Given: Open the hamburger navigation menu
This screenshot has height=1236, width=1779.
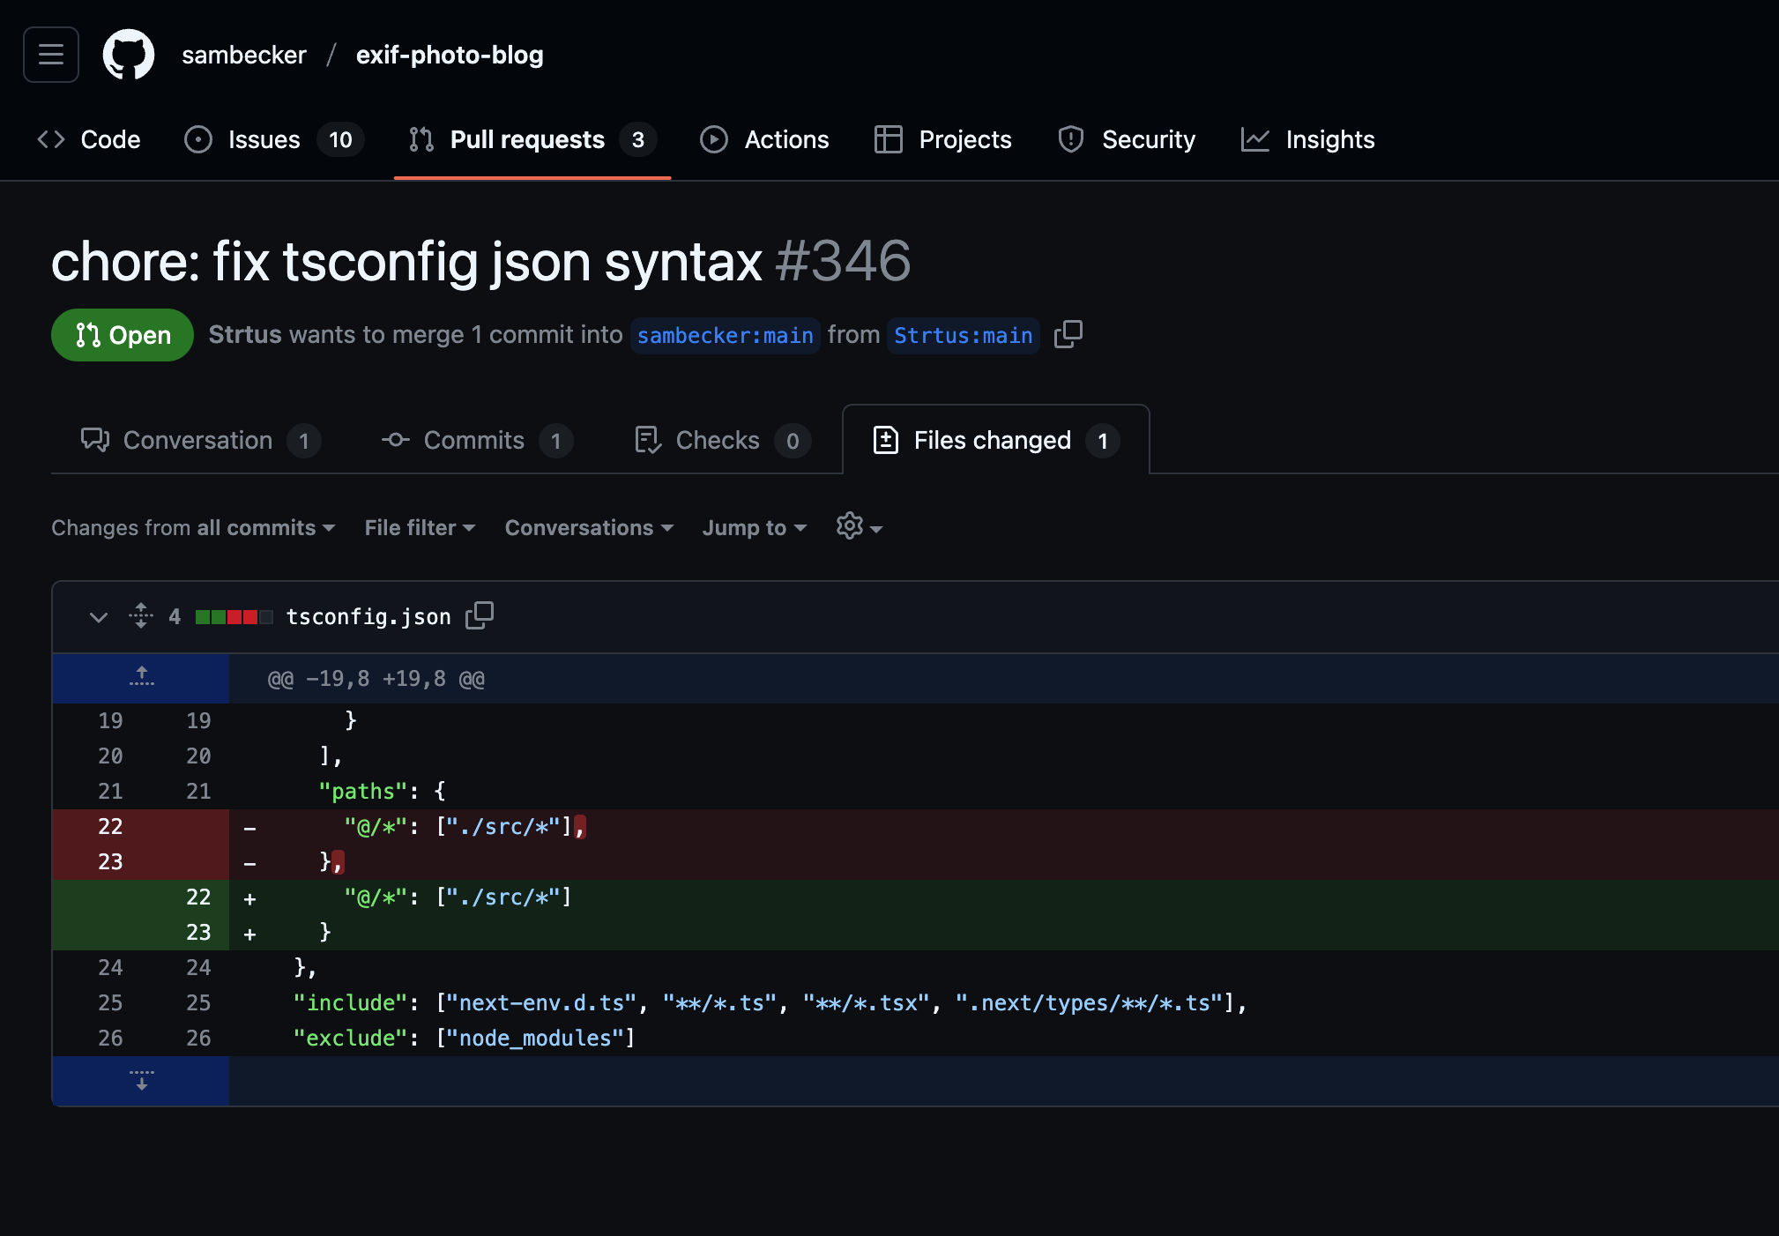Looking at the screenshot, I should [51, 55].
